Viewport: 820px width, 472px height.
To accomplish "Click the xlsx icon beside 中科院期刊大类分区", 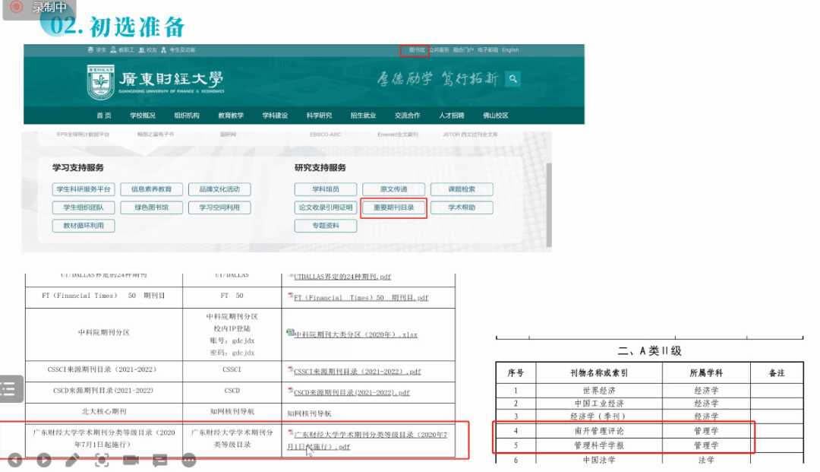I will (290, 332).
